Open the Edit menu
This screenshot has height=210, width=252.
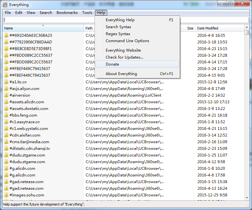(x=19, y=13)
